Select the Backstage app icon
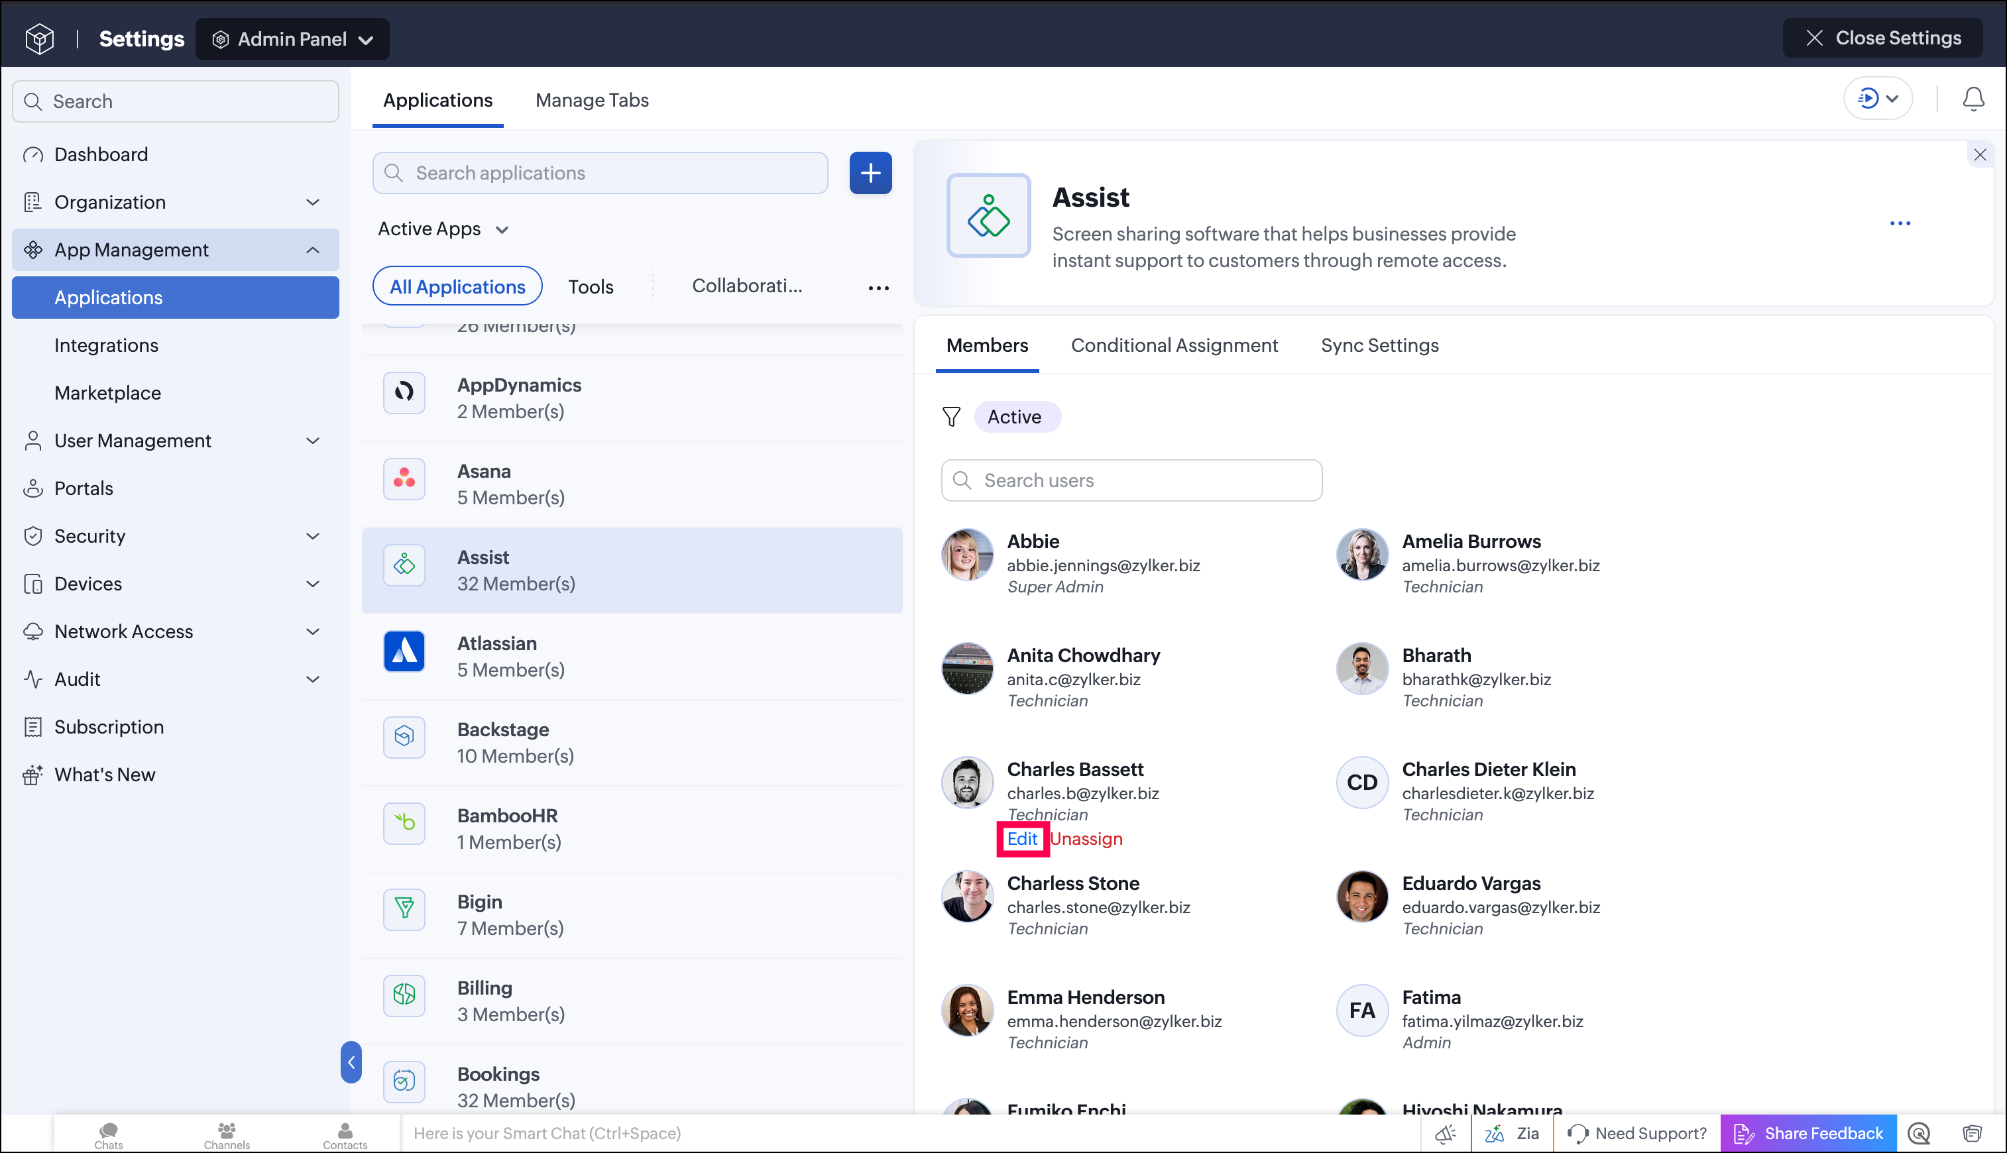Screen dimensions: 2007x1153 (x=404, y=736)
